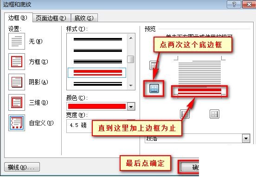The image size is (256, 177).
Task: Toggle the bottom border button in preview
Action: 154,88
